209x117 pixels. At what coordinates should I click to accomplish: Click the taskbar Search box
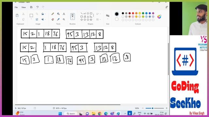point(71,114)
